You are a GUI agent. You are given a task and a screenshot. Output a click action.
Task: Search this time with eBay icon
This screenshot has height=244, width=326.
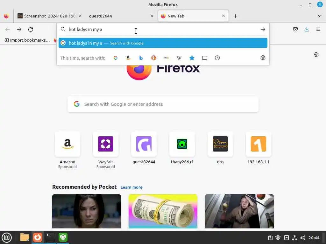(x=166, y=58)
